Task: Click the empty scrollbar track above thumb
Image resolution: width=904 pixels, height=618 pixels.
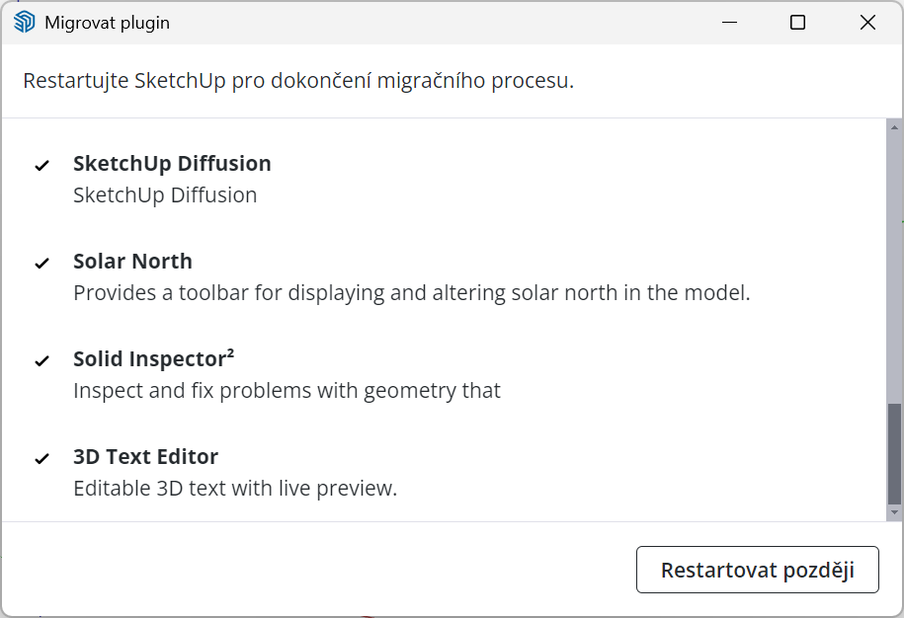Action: [894, 267]
